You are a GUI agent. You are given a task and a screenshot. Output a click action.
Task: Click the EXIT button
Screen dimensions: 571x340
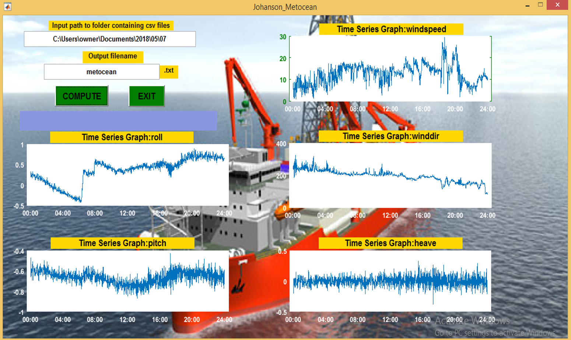147,96
